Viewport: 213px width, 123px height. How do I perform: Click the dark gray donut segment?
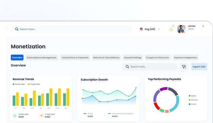[x=173, y=91]
